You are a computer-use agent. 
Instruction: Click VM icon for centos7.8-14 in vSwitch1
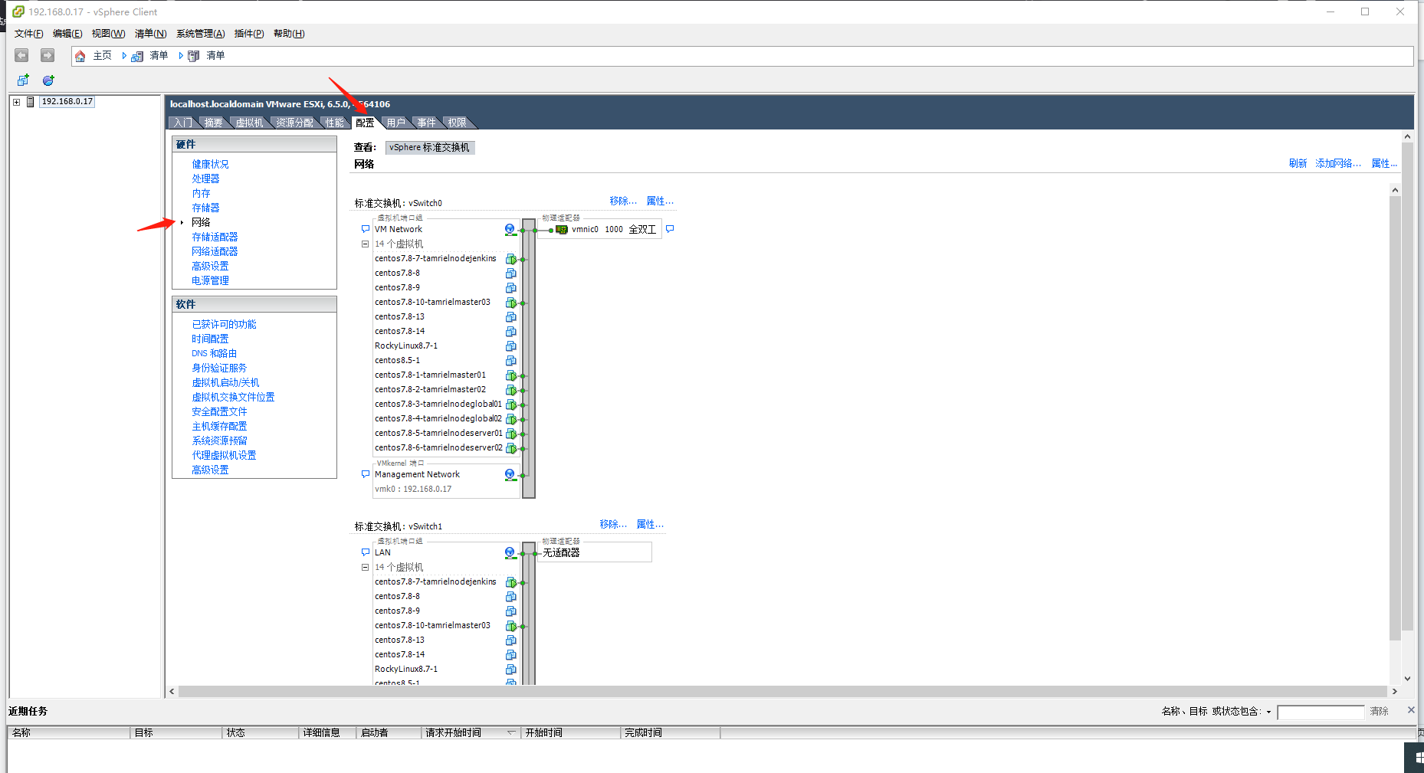[511, 655]
